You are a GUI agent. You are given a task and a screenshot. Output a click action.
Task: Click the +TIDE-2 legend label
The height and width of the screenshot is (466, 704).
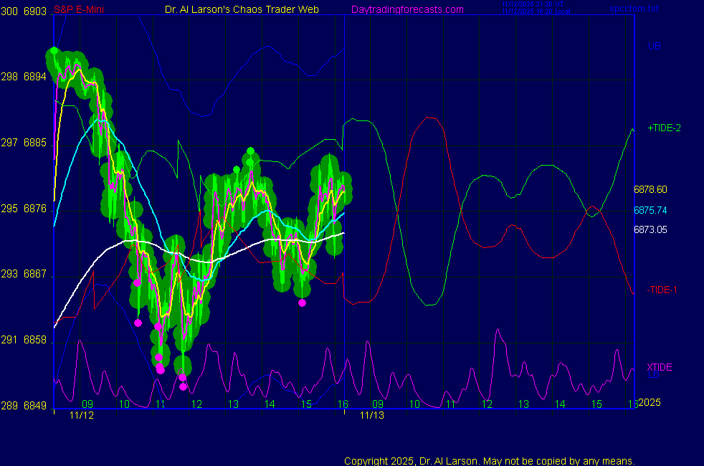click(x=664, y=128)
